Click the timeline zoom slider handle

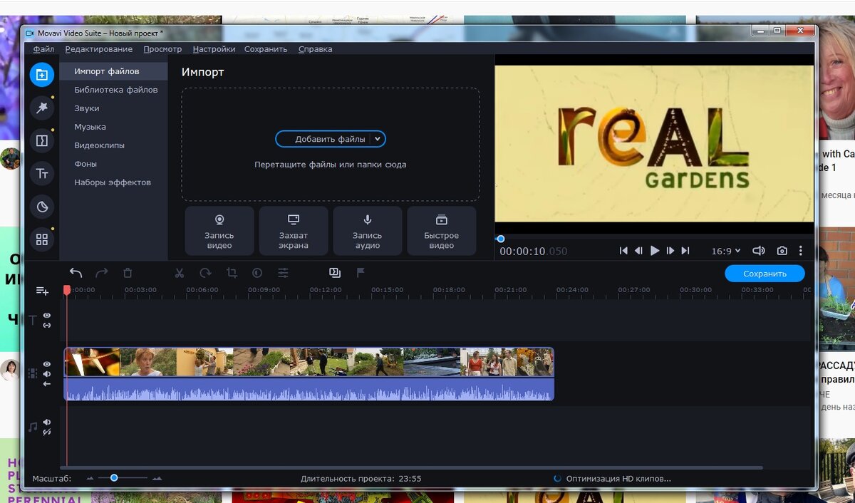[x=114, y=478]
